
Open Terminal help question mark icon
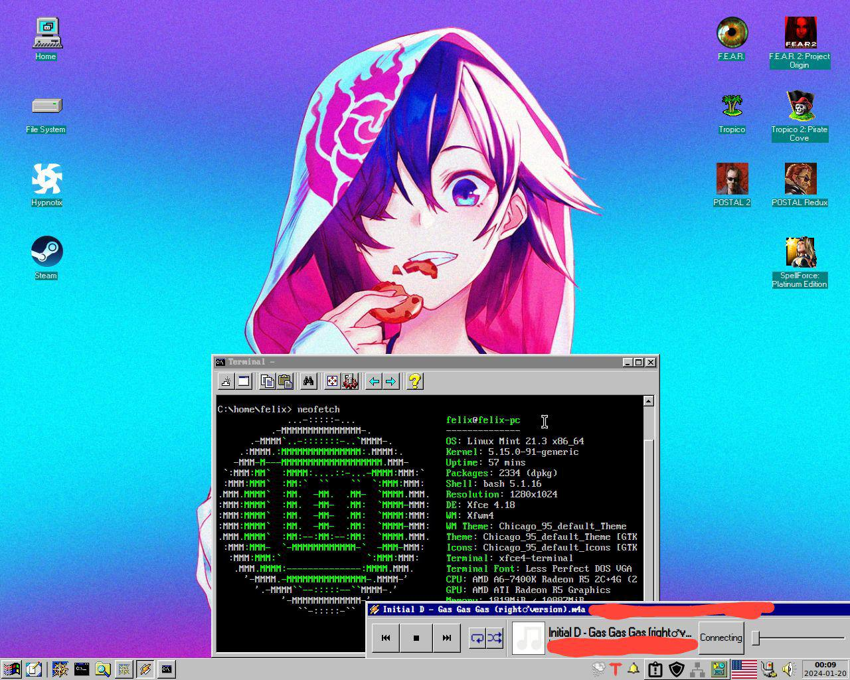pyautogui.click(x=414, y=381)
